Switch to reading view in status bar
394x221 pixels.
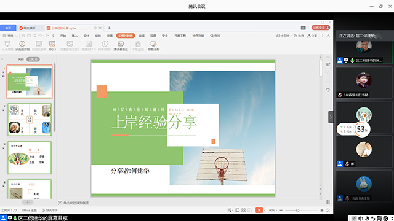[249, 210]
